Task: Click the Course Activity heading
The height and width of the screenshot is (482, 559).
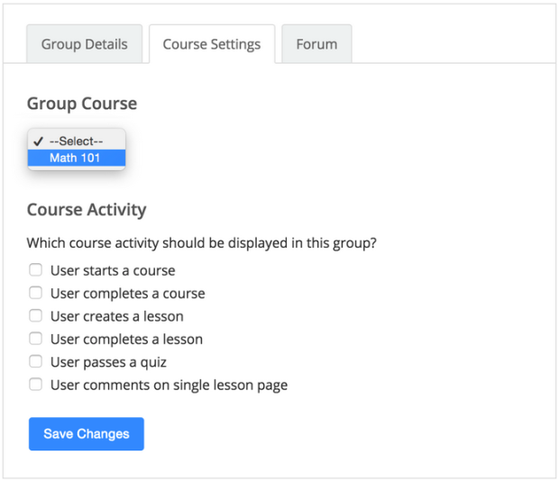Action: tap(87, 210)
